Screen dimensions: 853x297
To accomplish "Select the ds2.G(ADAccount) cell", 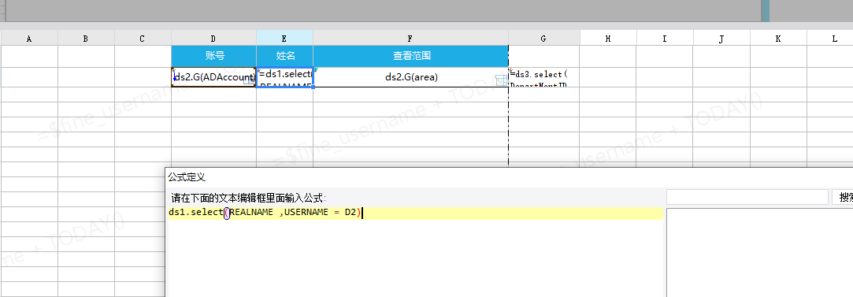I will pyautogui.click(x=213, y=77).
